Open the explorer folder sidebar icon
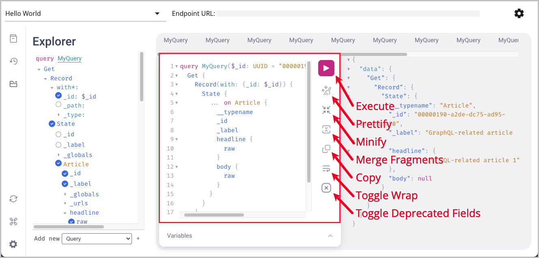This screenshot has width=539, height=258. tap(13, 84)
